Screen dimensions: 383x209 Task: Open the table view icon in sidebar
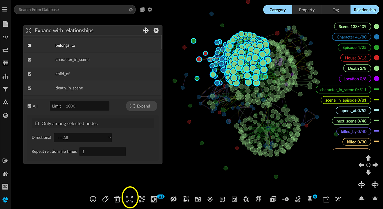(5, 63)
